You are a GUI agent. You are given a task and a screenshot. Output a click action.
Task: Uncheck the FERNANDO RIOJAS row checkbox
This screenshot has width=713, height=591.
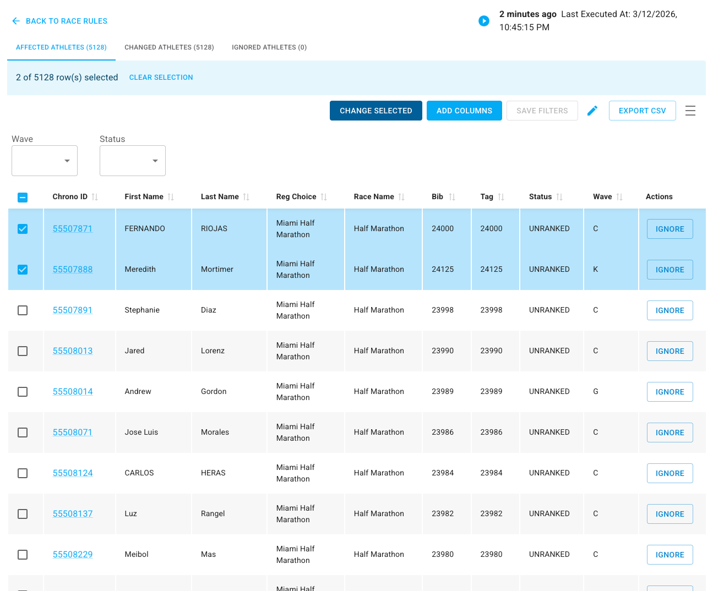[23, 229]
